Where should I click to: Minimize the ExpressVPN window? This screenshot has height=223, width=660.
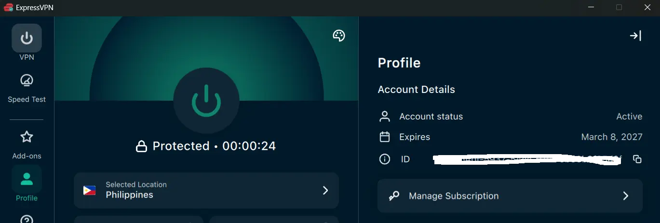tap(591, 7)
